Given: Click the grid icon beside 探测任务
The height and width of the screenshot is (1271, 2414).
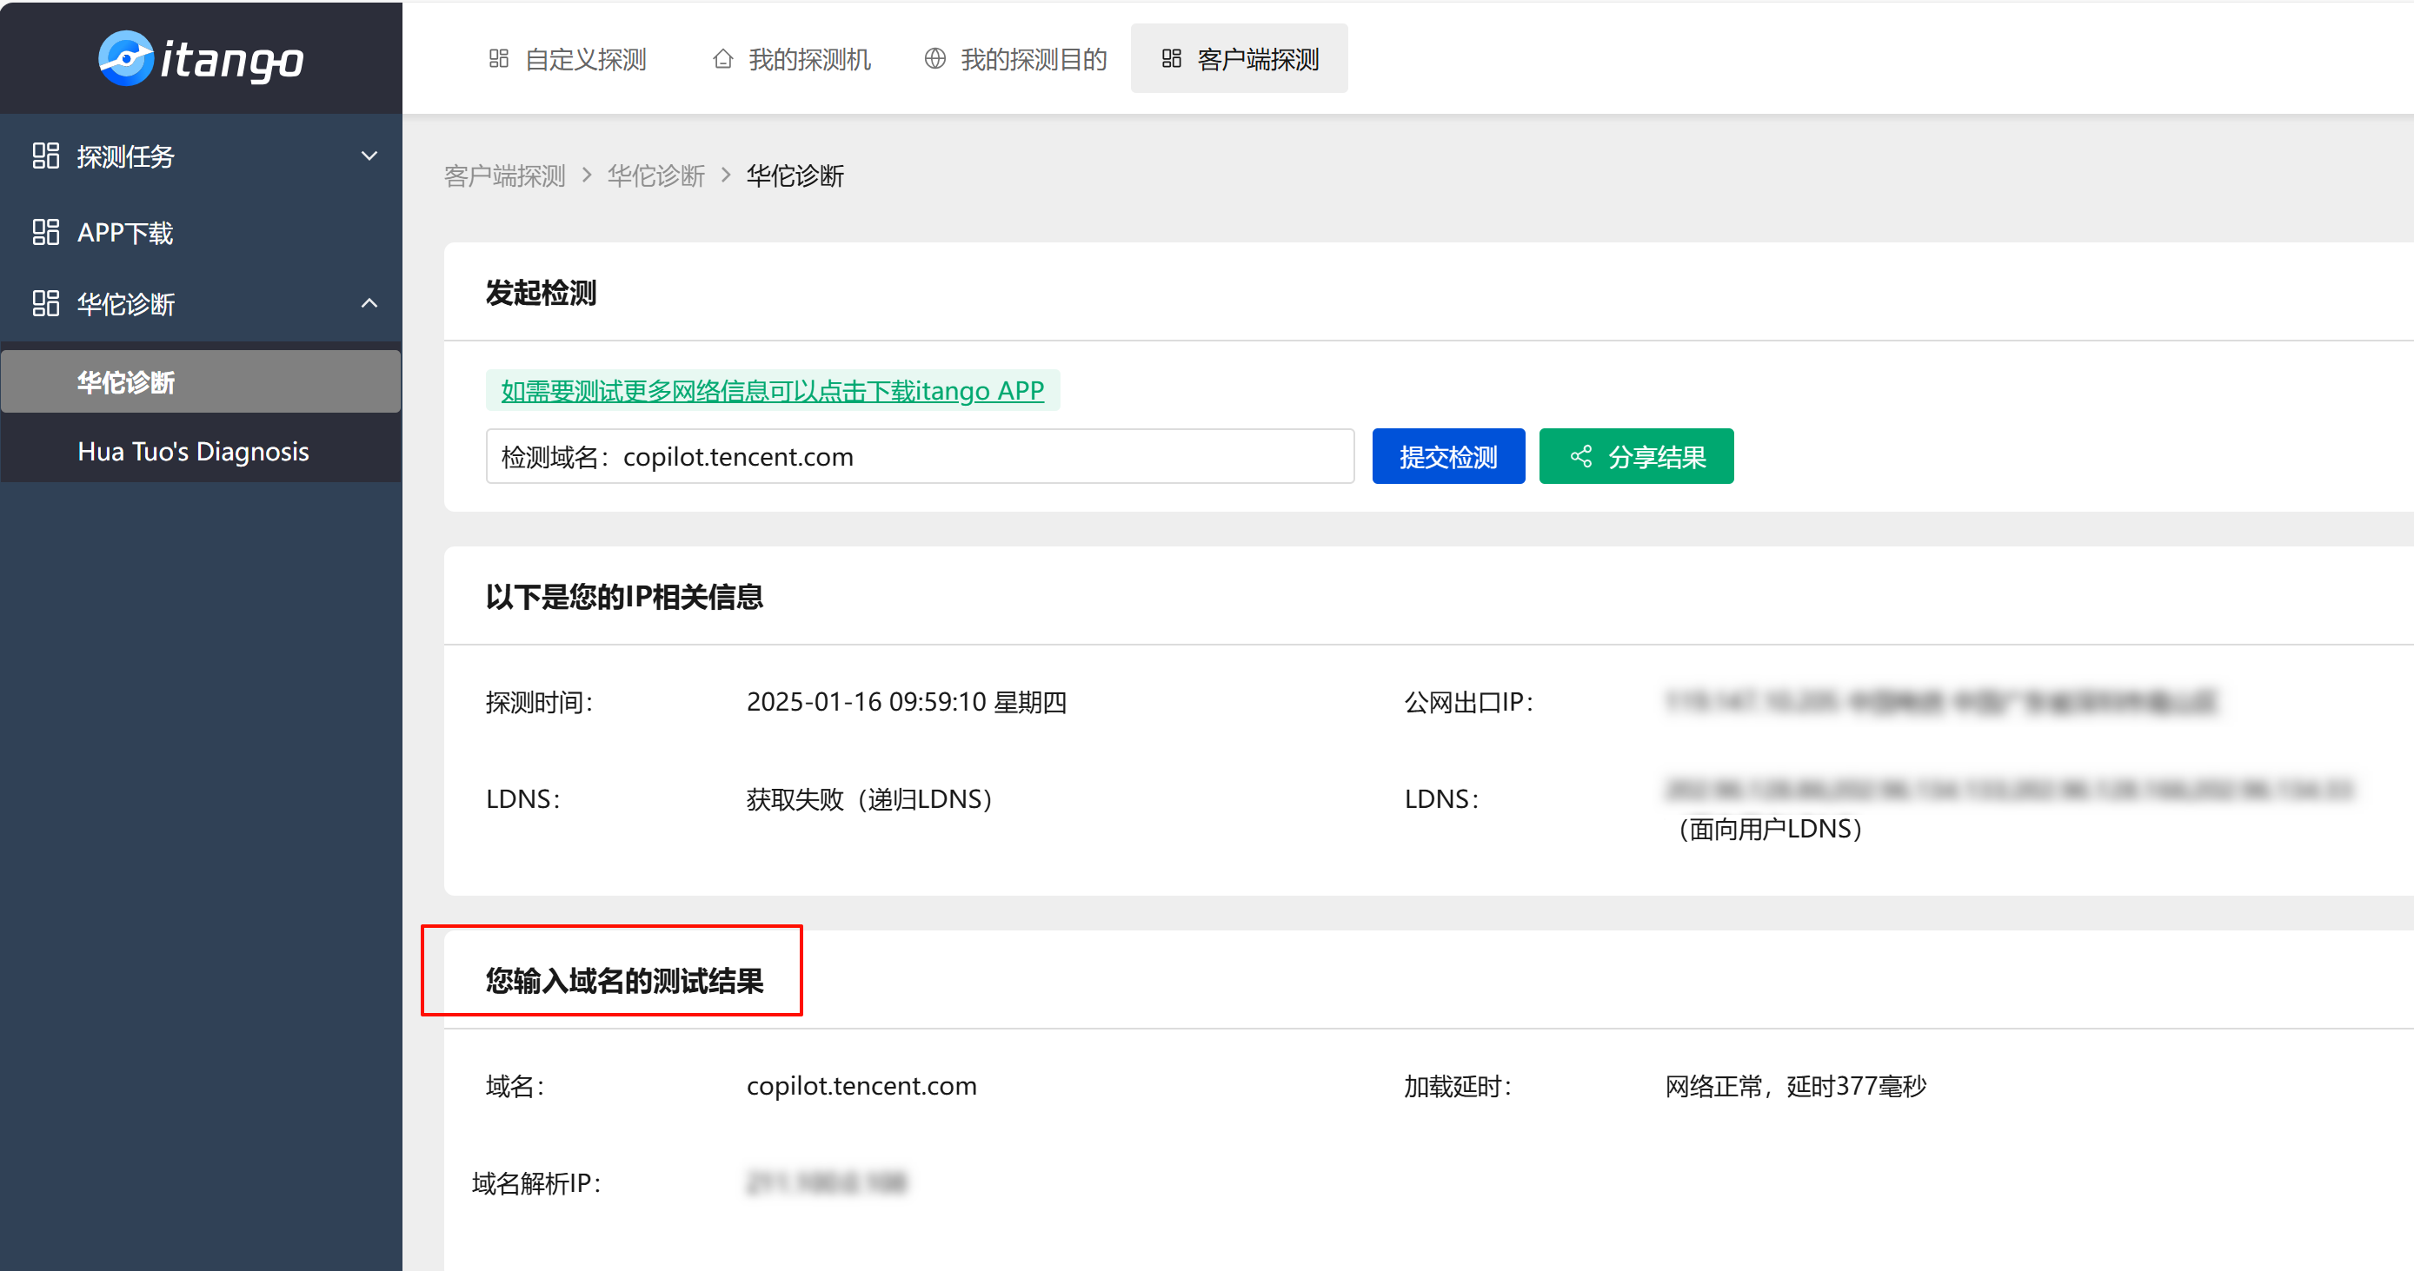Looking at the screenshot, I should tap(45, 156).
